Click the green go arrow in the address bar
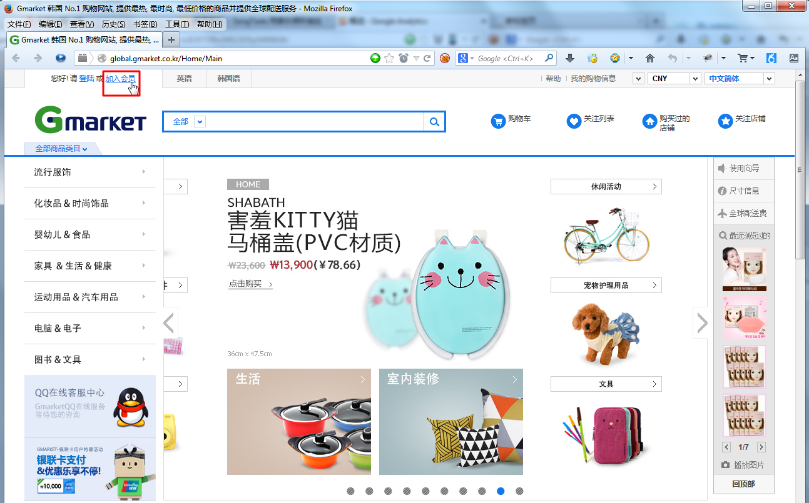Image resolution: width=809 pixels, height=503 pixels. point(375,58)
